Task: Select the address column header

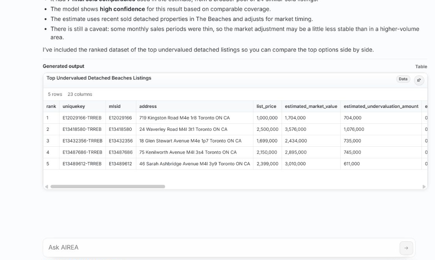Action: coord(195,106)
